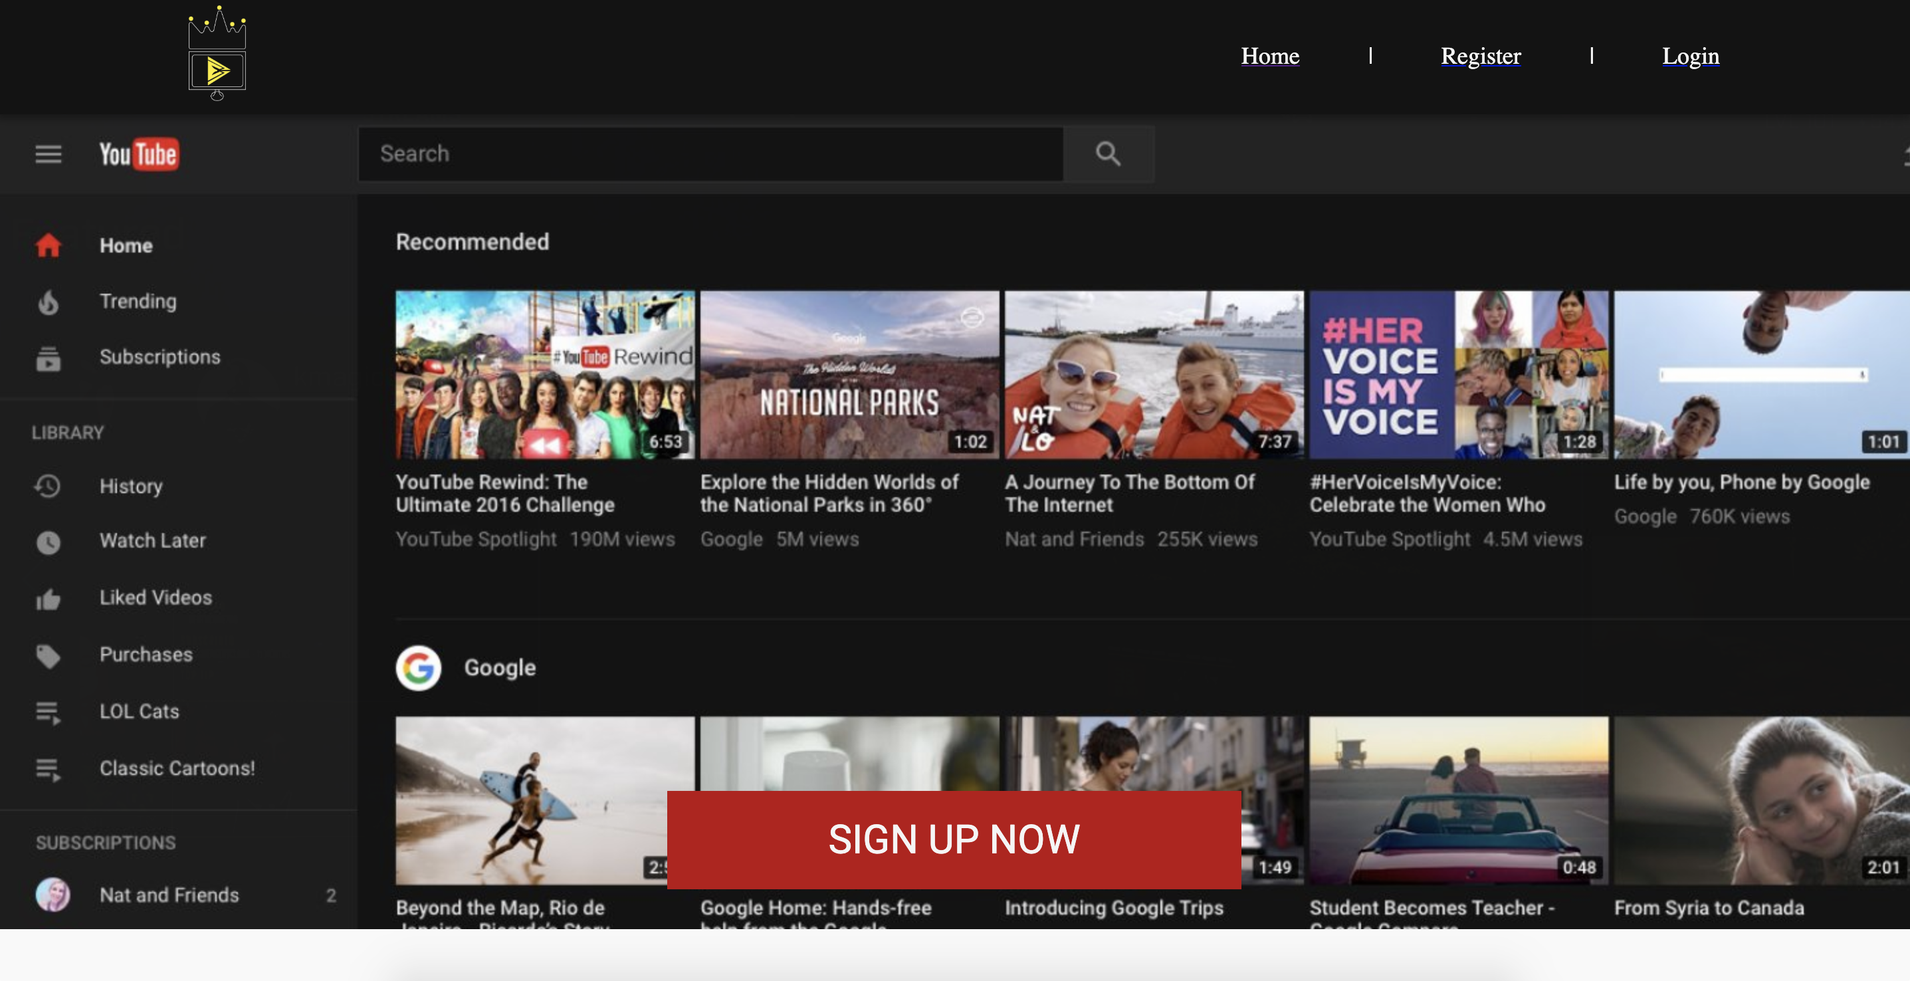Open Purchases in the sidebar
Screen dimensions: 1910x981
pyautogui.click(x=146, y=655)
